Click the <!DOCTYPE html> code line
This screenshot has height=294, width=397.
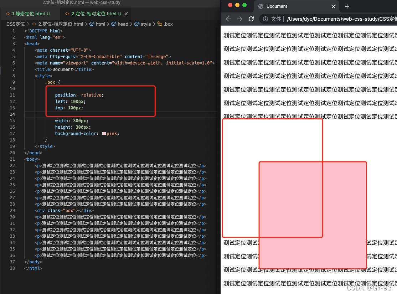click(x=43, y=31)
